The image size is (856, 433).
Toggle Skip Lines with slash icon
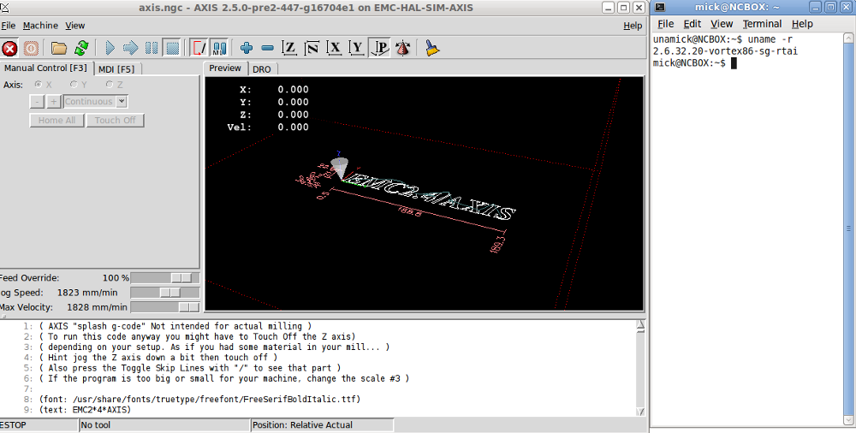coord(199,48)
